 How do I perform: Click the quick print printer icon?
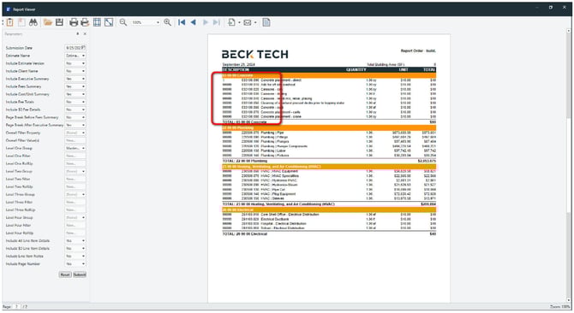85,22
